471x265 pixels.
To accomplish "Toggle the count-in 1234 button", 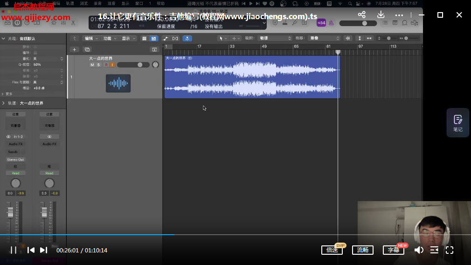I will point(321,23).
